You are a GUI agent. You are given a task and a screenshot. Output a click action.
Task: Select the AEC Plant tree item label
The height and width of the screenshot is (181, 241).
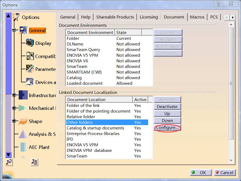[x=39, y=147]
